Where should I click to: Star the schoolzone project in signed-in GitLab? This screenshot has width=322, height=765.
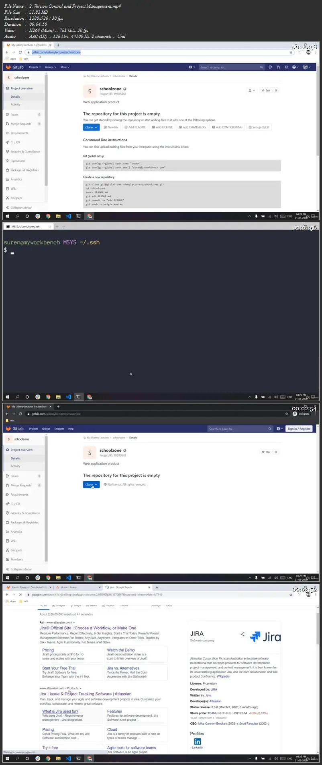click(266, 91)
